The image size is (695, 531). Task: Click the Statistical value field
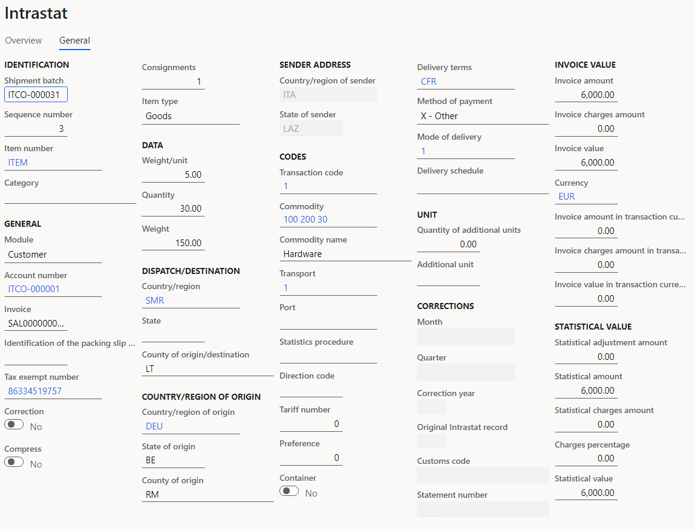586,493
